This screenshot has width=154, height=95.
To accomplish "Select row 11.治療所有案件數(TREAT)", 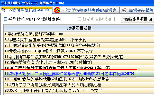I will [79, 57].
